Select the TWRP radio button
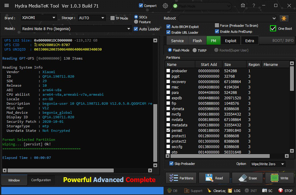 (195, 50)
